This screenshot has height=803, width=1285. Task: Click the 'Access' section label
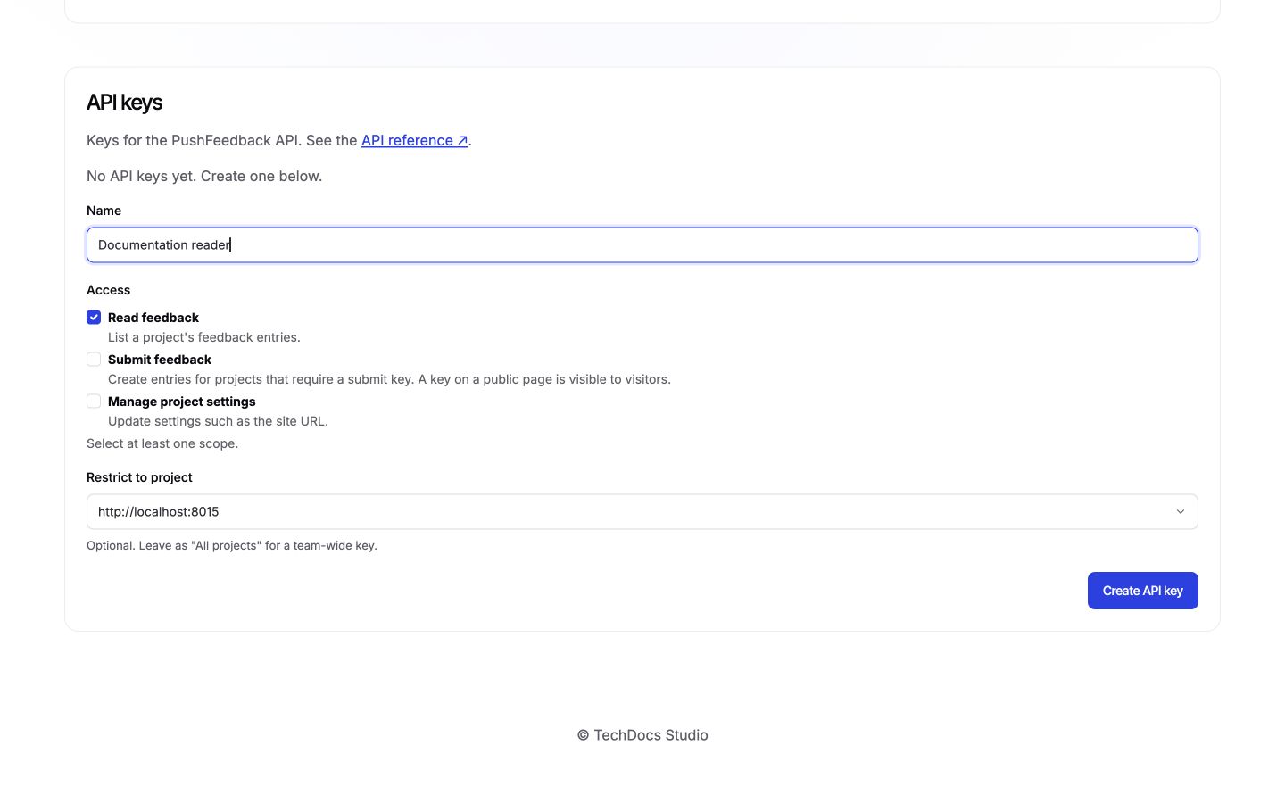108,290
